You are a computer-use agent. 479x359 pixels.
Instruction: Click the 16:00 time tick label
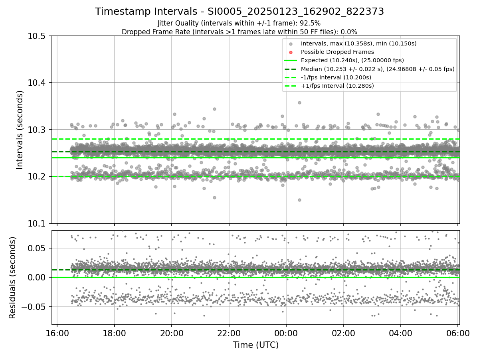pyautogui.click(x=57, y=333)
